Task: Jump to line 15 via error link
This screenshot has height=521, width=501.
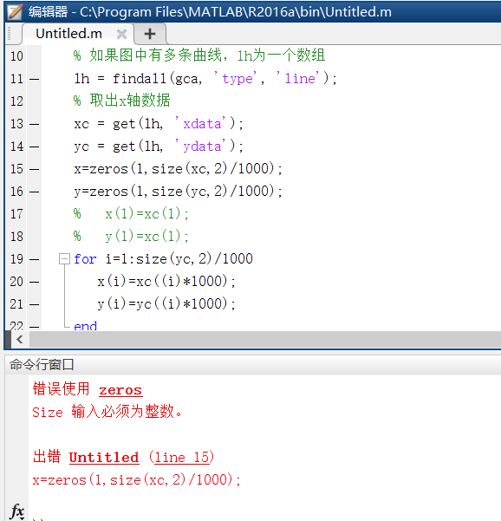Action: pyautogui.click(x=181, y=457)
